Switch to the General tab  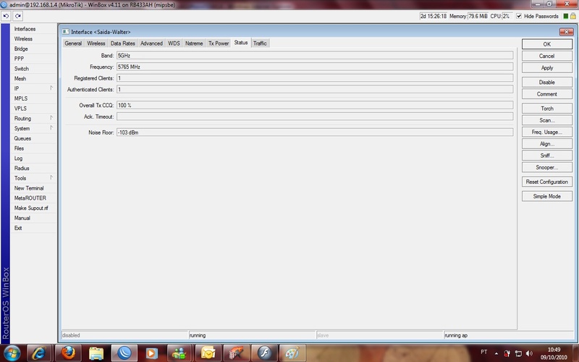[73, 43]
